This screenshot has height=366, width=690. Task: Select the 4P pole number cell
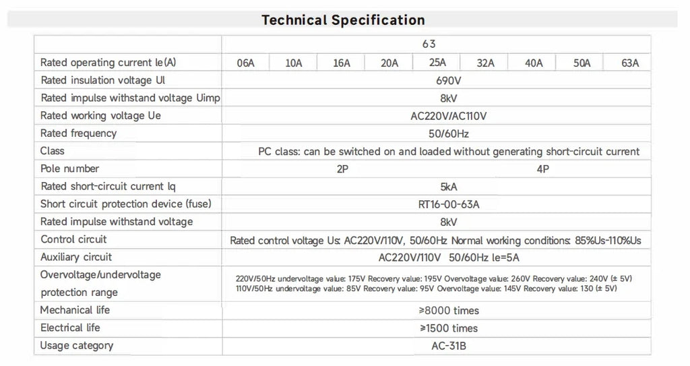point(542,169)
